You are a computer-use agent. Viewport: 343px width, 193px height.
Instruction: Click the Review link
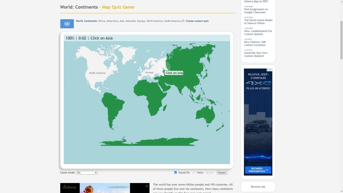pyautogui.click(x=210, y=173)
